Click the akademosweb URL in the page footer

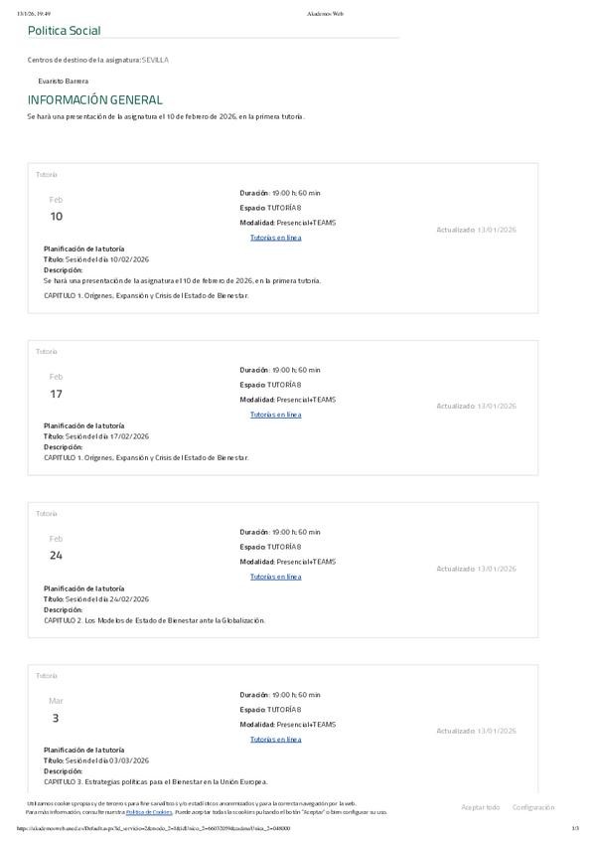pyautogui.click(x=154, y=827)
